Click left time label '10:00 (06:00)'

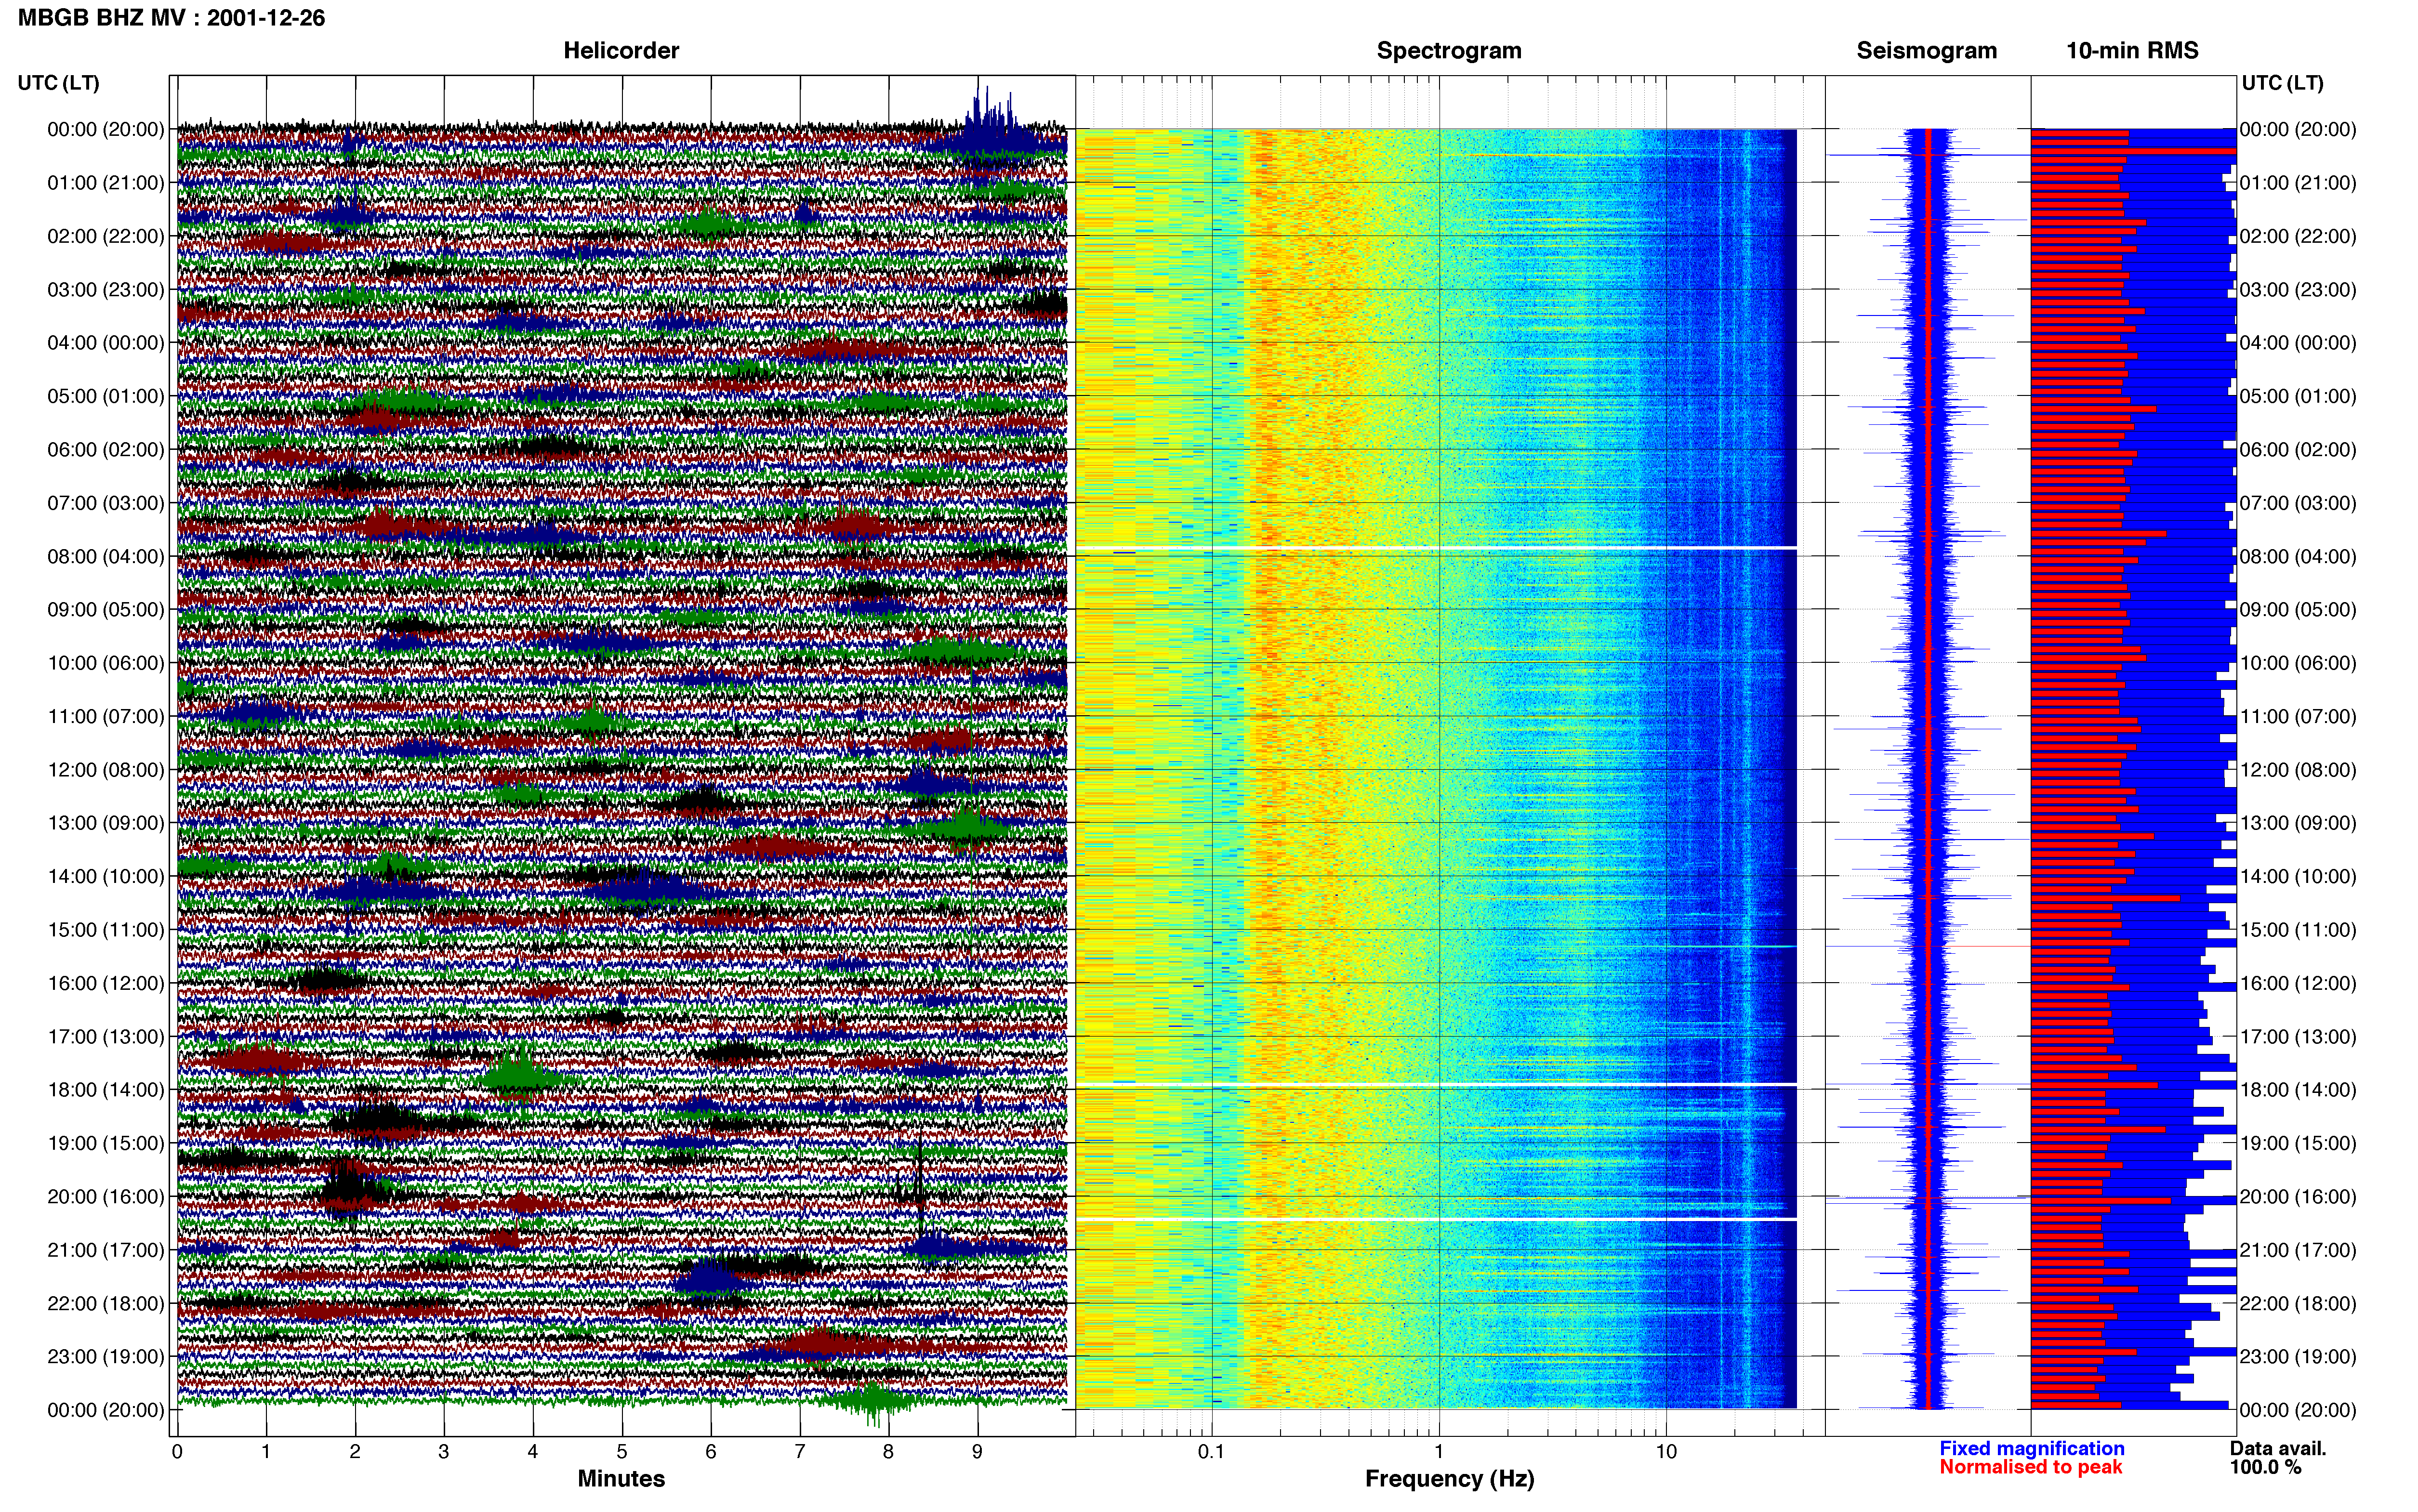(105, 663)
